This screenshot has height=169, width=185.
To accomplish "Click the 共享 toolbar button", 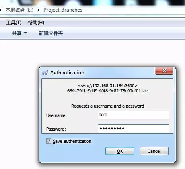I will tap(17, 33).
